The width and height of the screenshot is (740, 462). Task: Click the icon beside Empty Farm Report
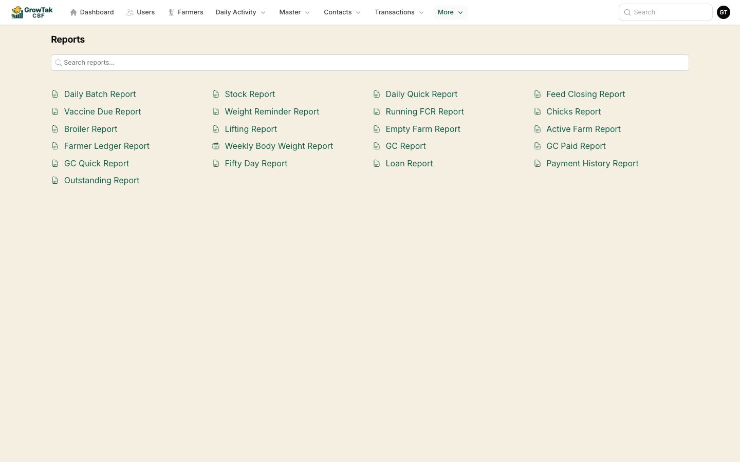click(x=377, y=129)
